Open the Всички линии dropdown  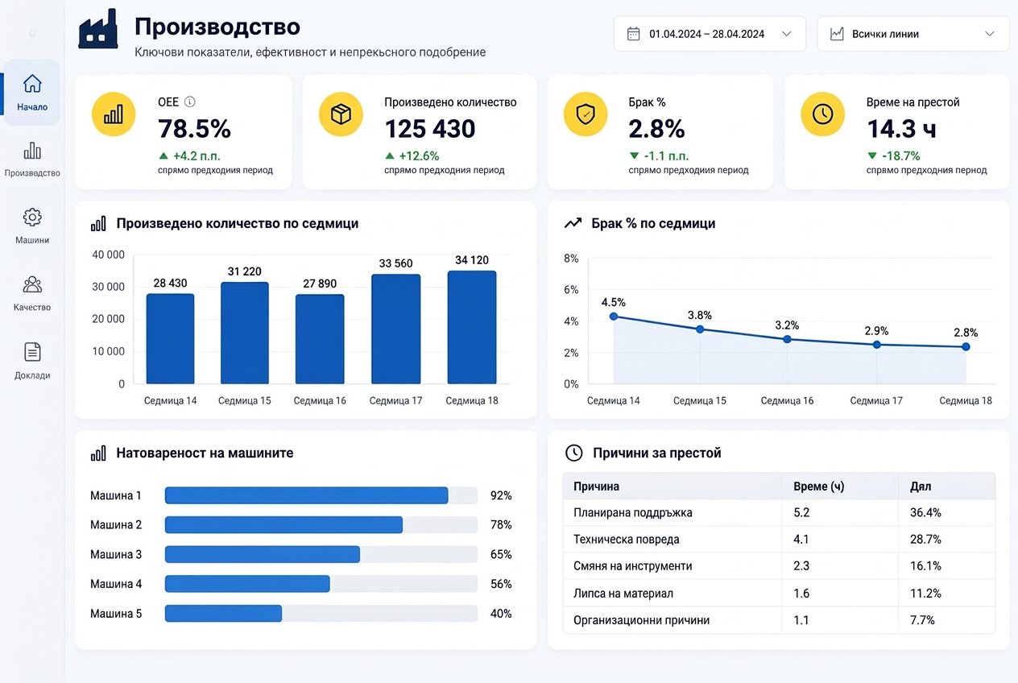tap(913, 34)
